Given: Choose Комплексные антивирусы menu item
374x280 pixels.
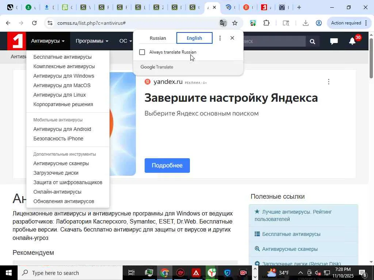Looking at the screenshot, I should (64, 66).
